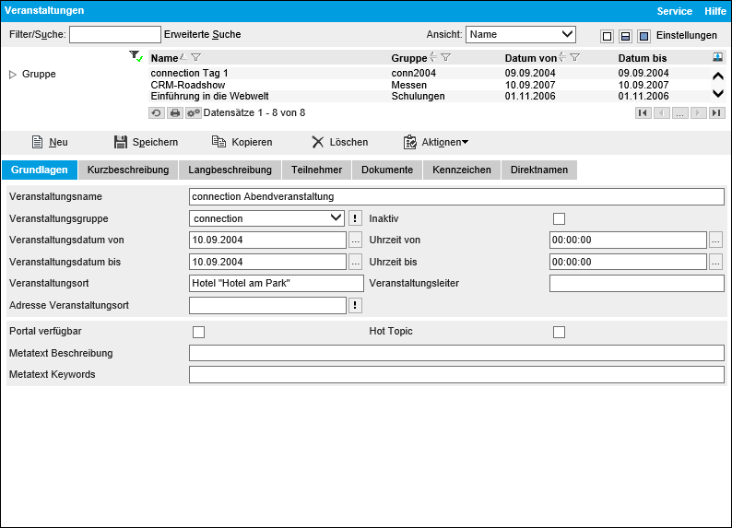Open the Langbeschreibung tab

point(230,170)
